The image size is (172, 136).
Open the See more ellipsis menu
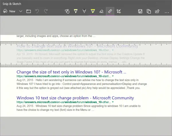click(x=167, y=13)
